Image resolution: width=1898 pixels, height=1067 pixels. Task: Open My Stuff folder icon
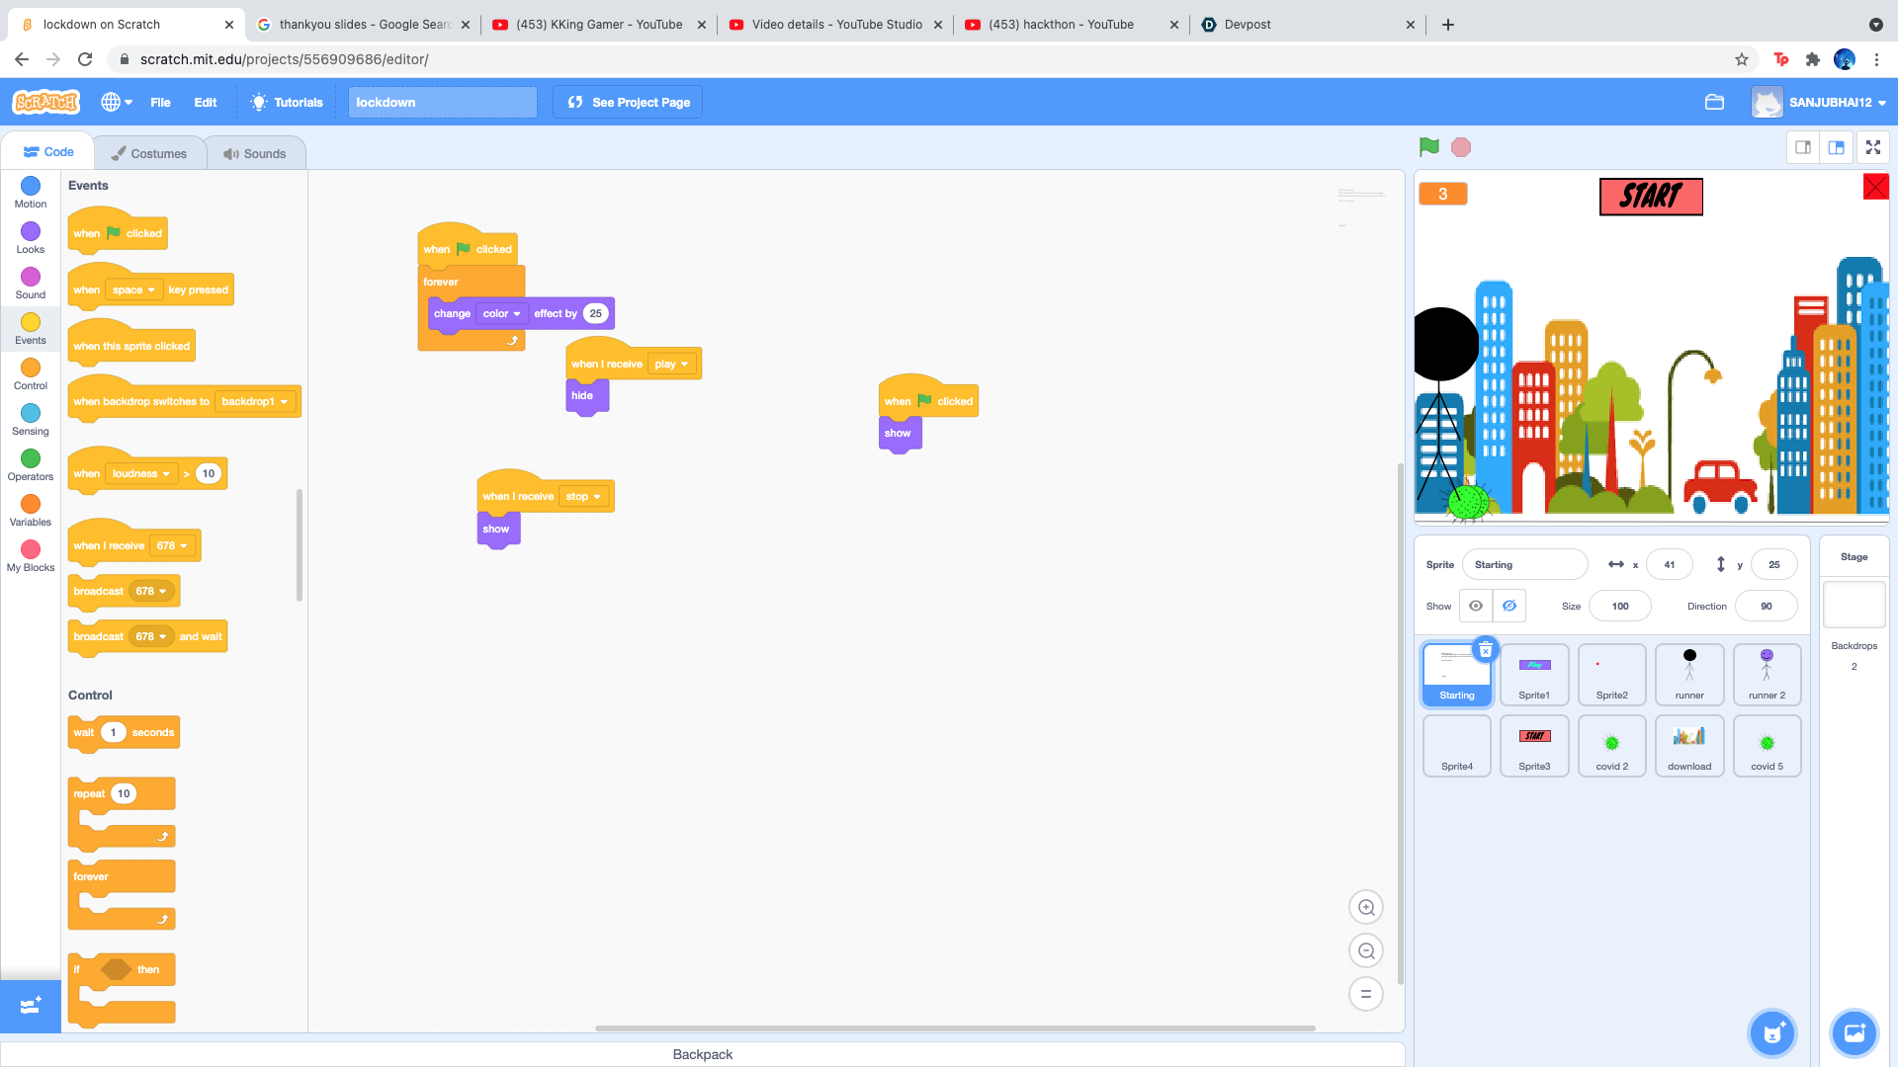(x=1714, y=102)
